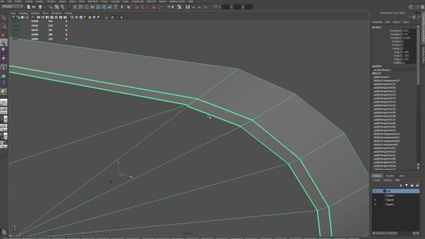Click the move manipulator center handle

pyautogui.click(x=120, y=173)
